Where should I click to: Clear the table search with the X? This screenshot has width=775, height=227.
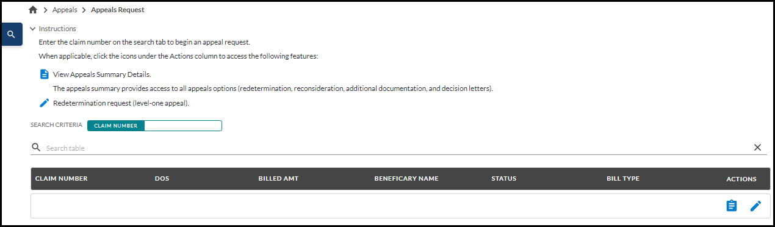click(757, 148)
